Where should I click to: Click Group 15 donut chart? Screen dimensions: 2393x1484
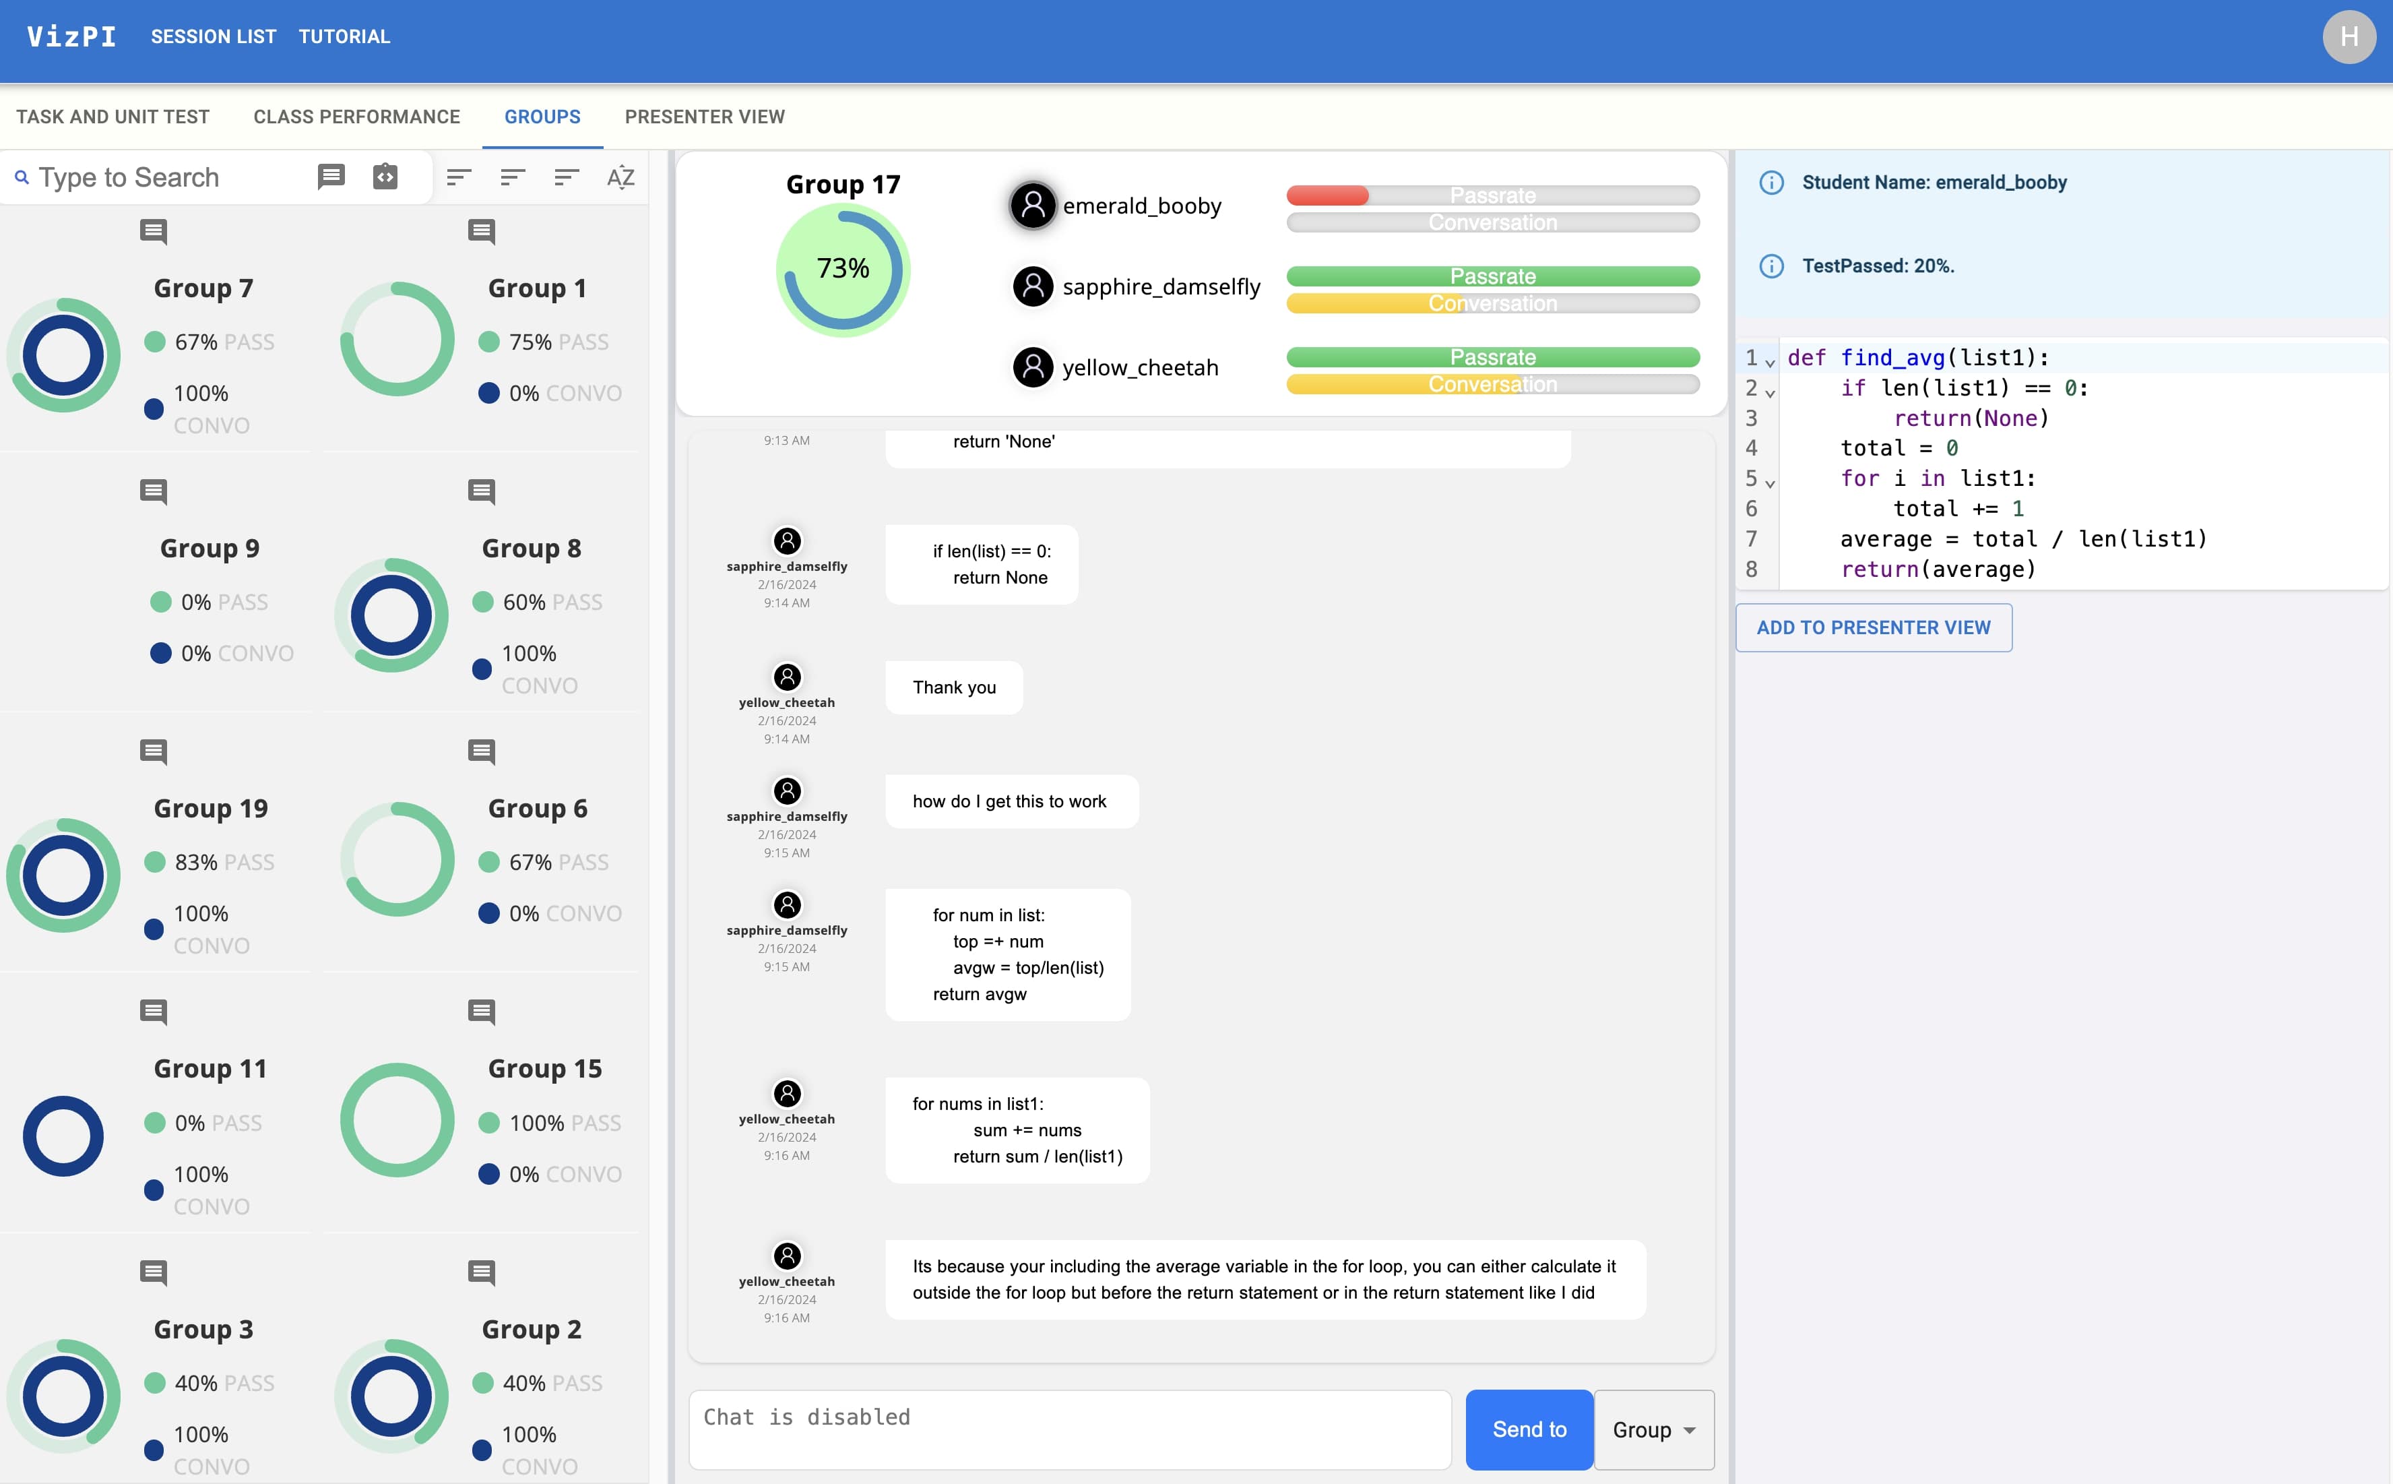pos(397,1120)
